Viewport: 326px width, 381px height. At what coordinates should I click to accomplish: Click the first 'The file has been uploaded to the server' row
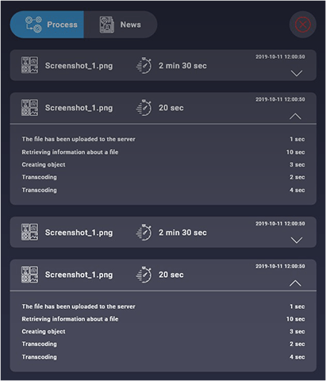point(163,139)
